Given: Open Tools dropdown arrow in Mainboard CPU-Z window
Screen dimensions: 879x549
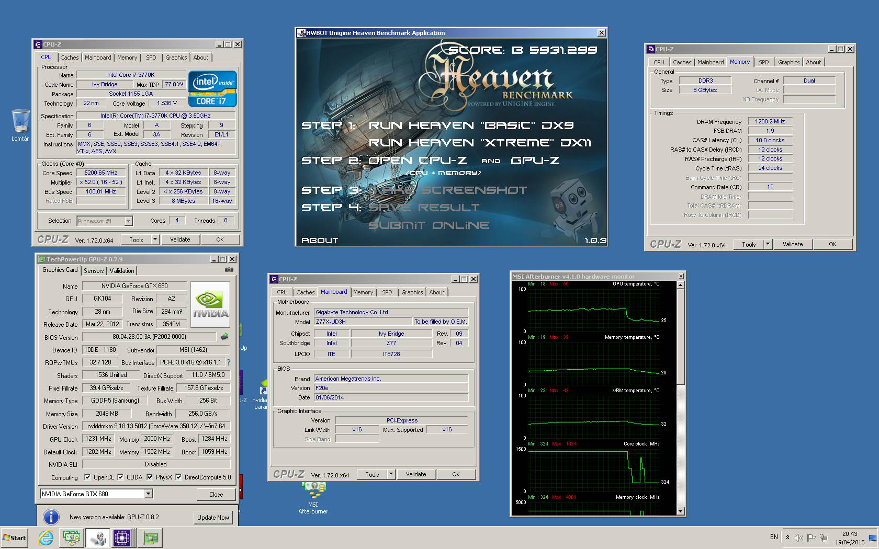Looking at the screenshot, I should [x=391, y=474].
